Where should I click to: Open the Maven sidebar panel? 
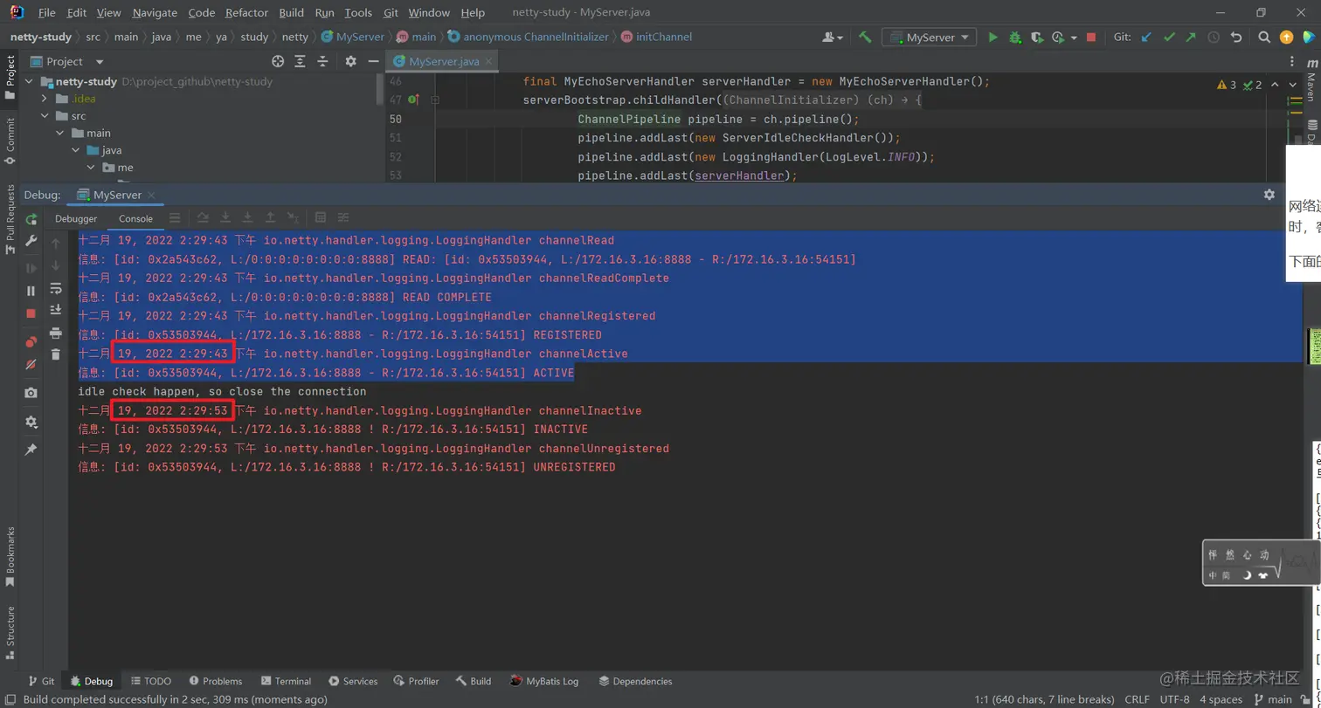click(1312, 81)
